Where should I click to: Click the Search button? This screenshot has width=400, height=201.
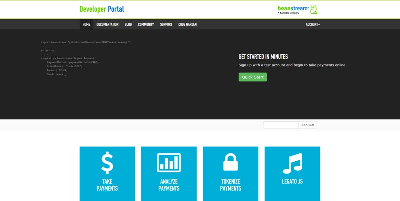coord(308,125)
